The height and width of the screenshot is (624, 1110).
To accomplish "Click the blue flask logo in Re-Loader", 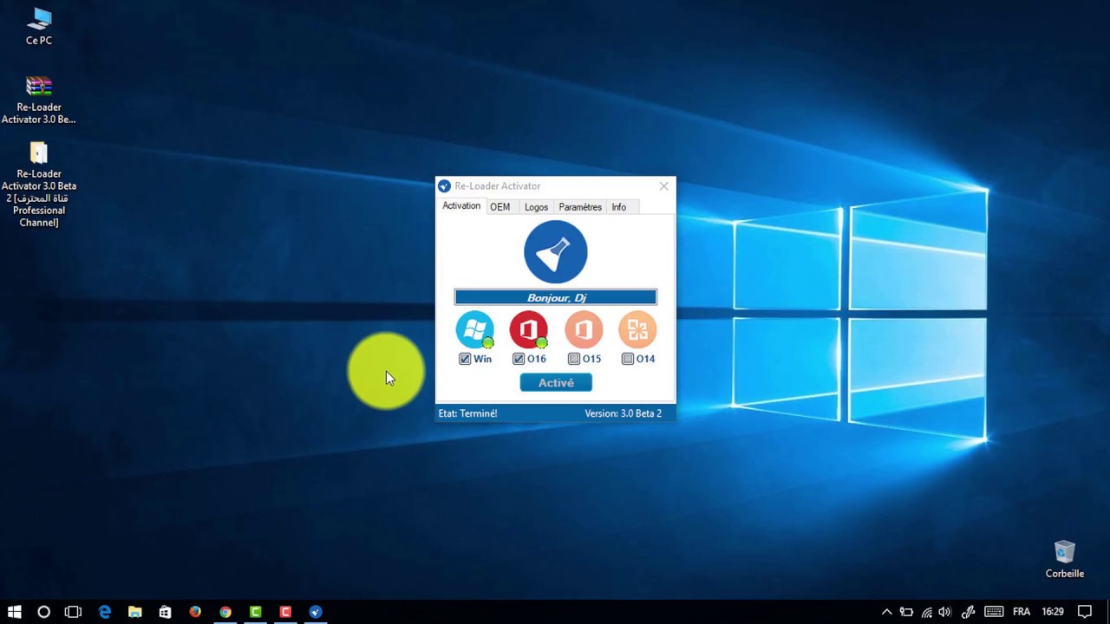I will (556, 251).
